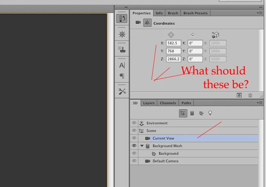This screenshot has width=266, height=187.
Task: Toggle visibility of Current View
Action: [134, 138]
